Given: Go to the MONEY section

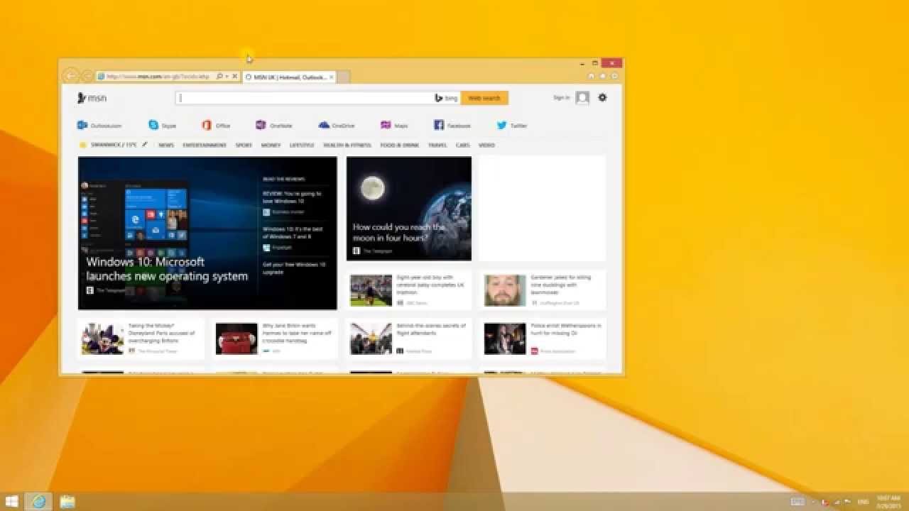Looking at the screenshot, I should (271, 145).
